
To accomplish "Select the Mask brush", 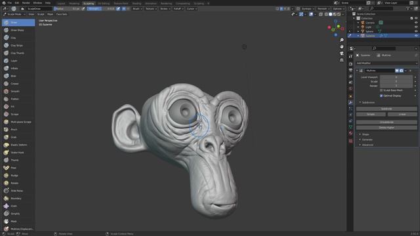I will 18,222.
